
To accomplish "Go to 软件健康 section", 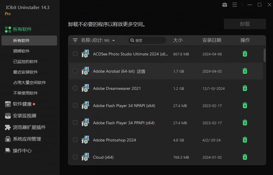I will click(22, 104).
